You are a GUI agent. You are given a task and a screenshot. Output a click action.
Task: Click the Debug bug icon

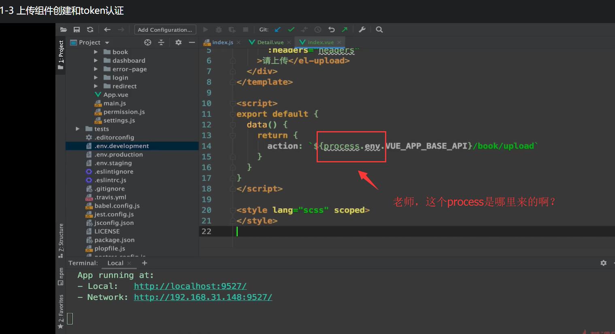tap(219, 30)
